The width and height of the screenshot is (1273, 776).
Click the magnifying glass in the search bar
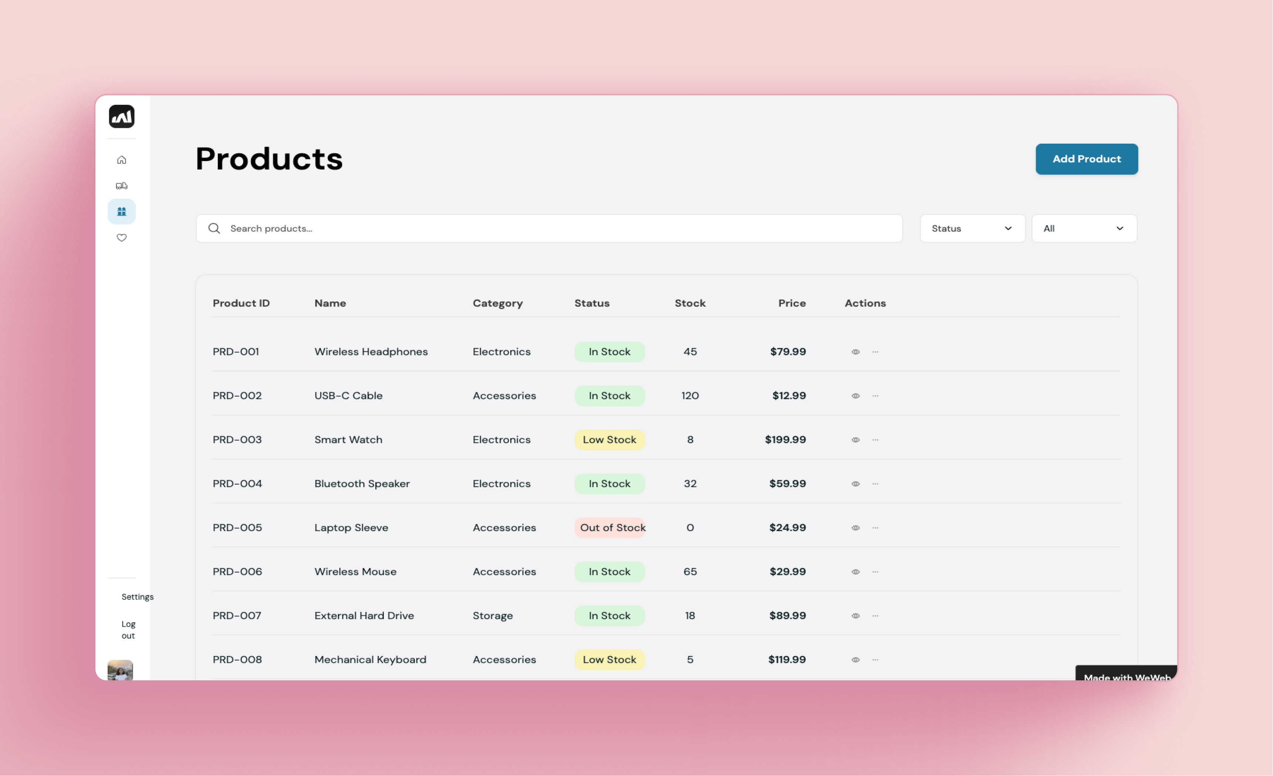[x=214, y=228]
